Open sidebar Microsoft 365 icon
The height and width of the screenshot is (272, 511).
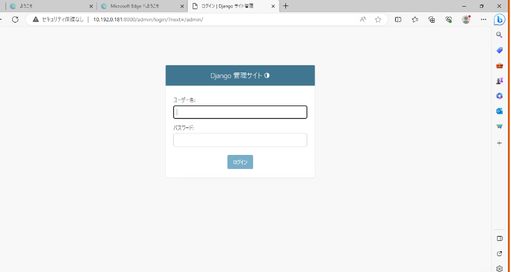click(499, 96)
